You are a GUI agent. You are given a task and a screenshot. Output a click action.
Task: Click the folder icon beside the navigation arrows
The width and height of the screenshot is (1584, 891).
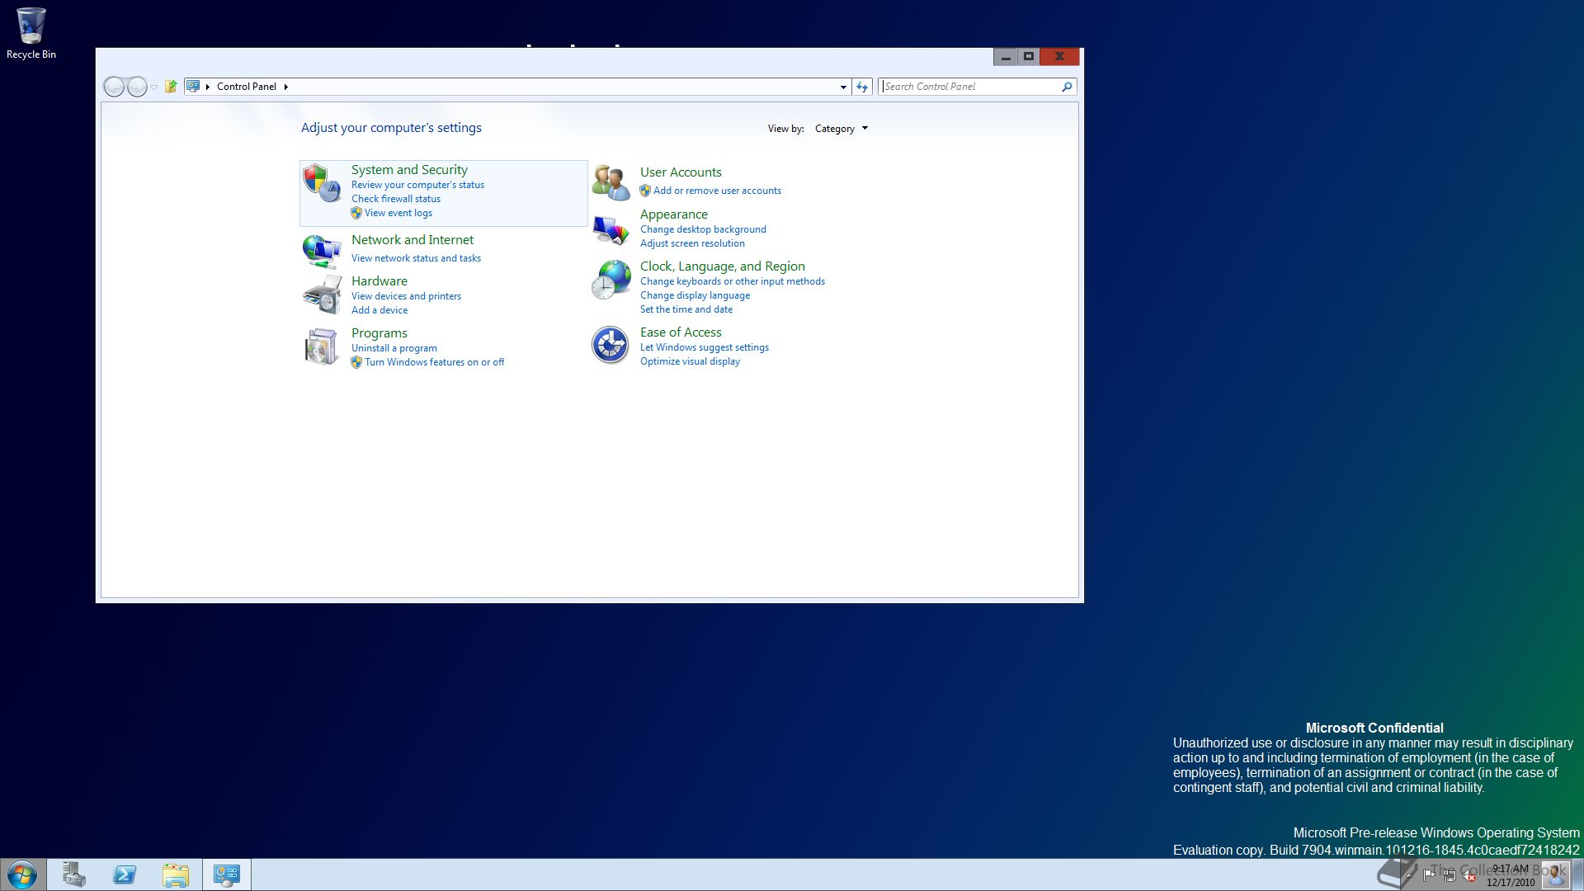tap(171, 87)
